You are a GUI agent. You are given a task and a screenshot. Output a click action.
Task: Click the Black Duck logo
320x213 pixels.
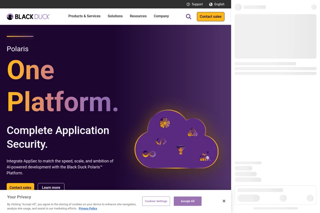click(x=28, y=17)
